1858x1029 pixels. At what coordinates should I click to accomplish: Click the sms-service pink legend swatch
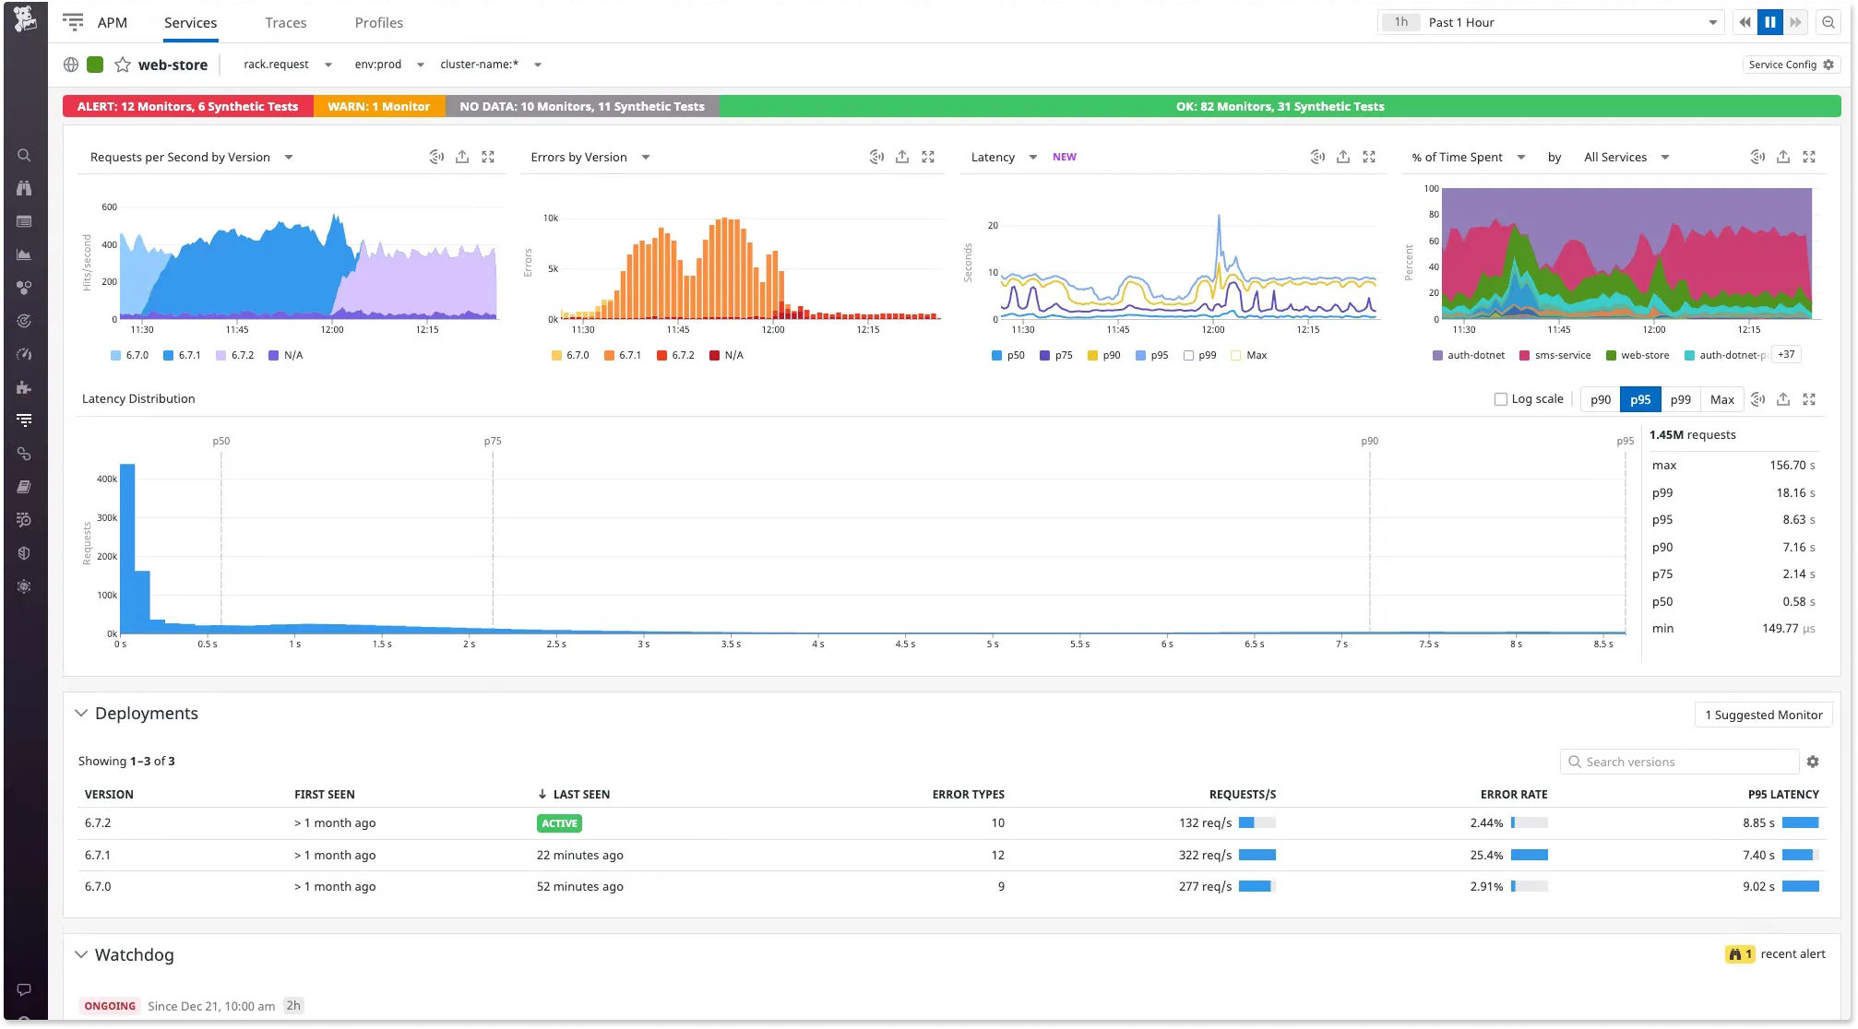tap(1524, 355)
